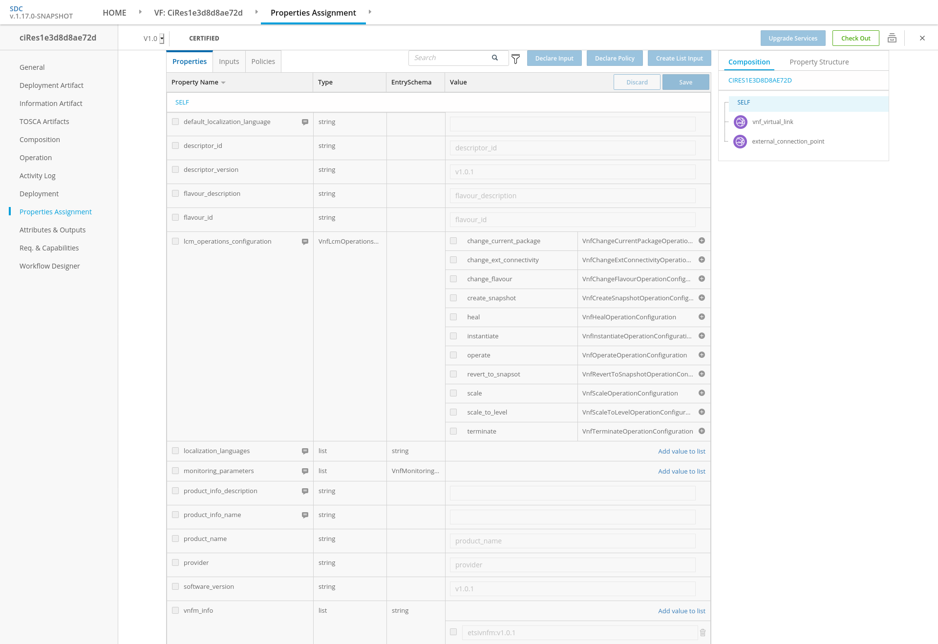The image size is (938, 644).
Task: Switch to the Inputs tab
Action: (x=229, y=62)
